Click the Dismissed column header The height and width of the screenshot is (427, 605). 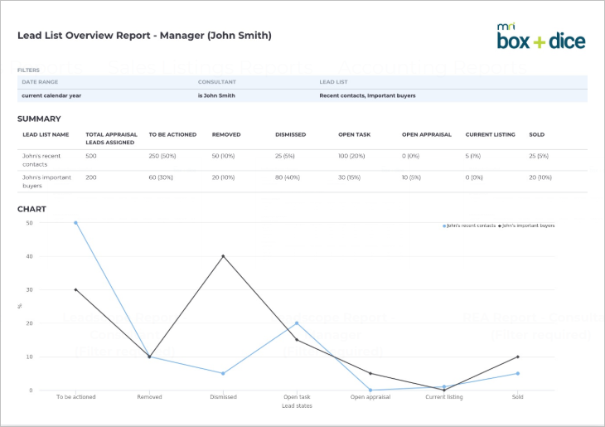pyautogui.click(x=291, y=135)
